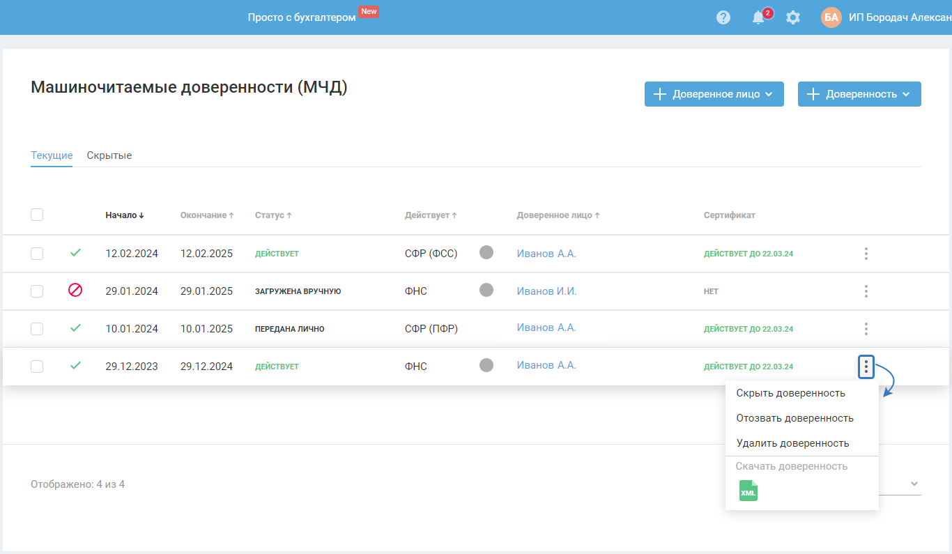Click the БА user avatar
Image resolution: width=952 pixels, height=554 pixels.
click(x=831, y=17)
